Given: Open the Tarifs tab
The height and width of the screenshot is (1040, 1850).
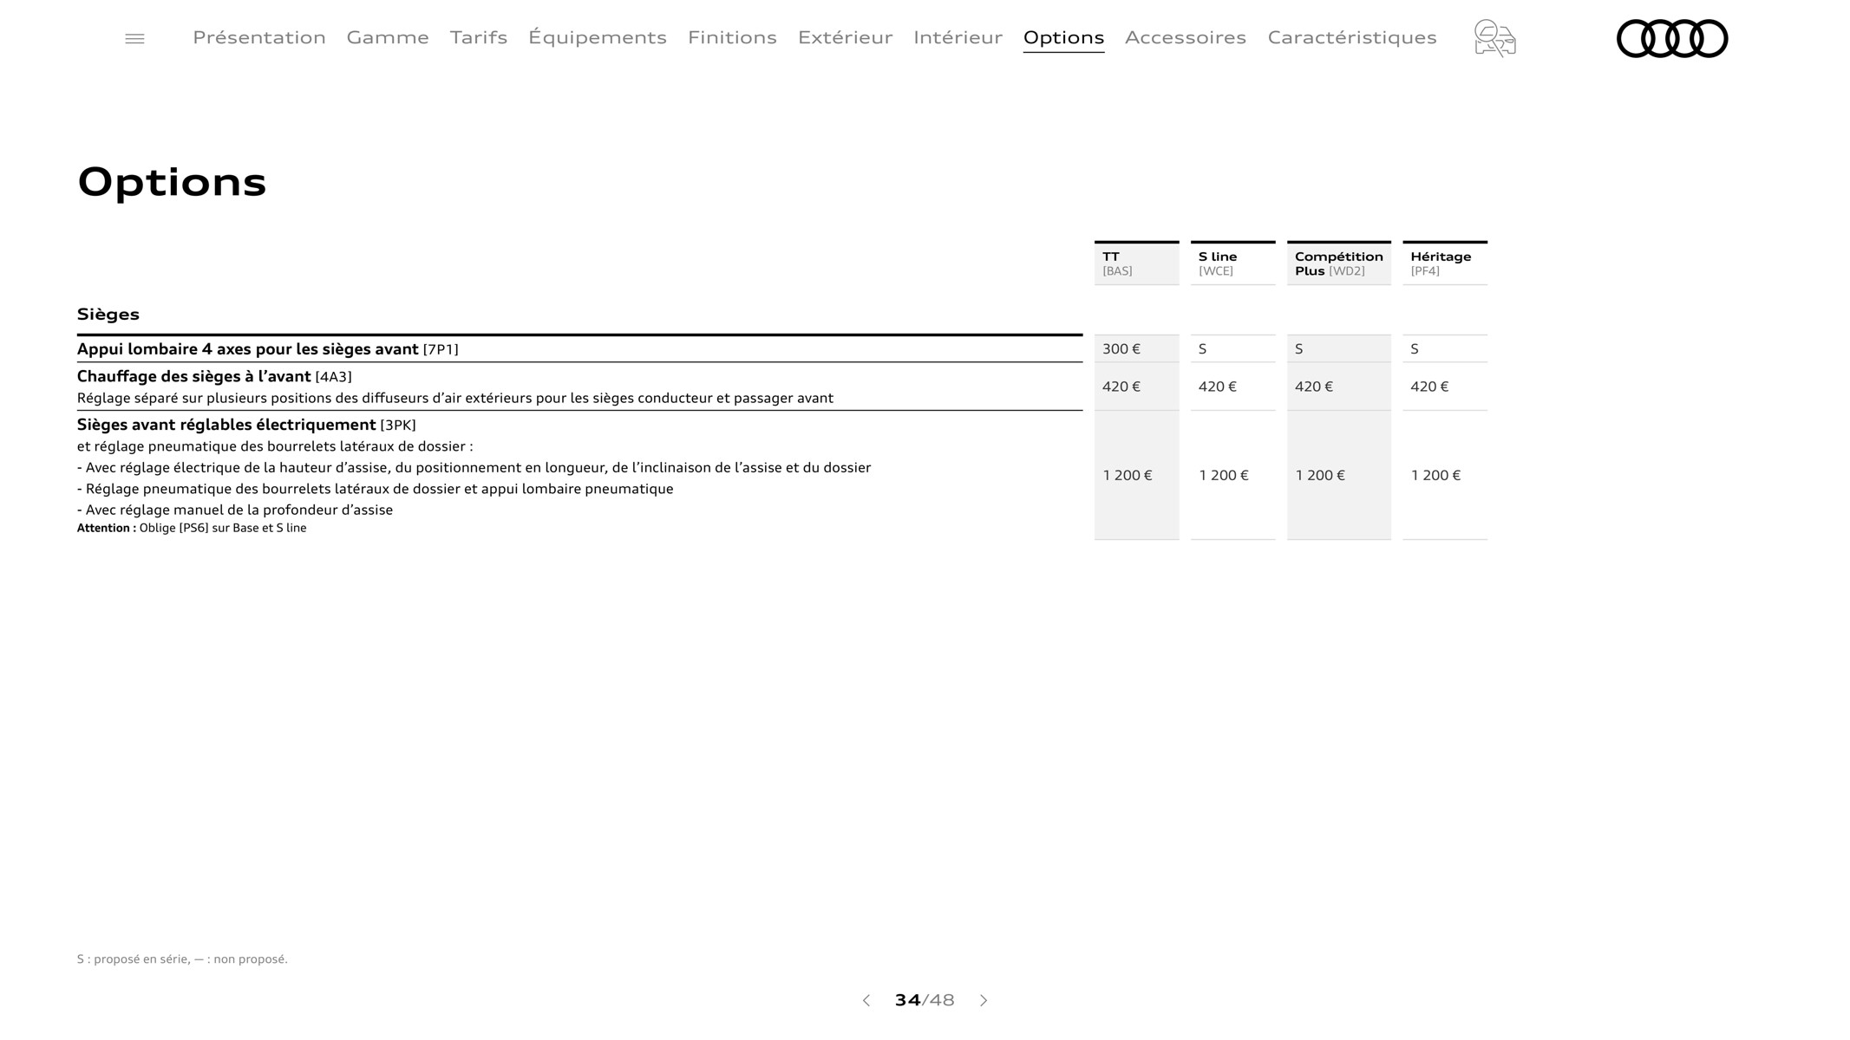Looking at the screenshot, I should (x=479, y=37).
